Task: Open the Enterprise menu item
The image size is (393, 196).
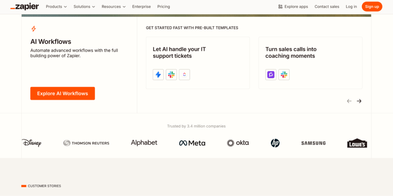Action: [141, 7]
